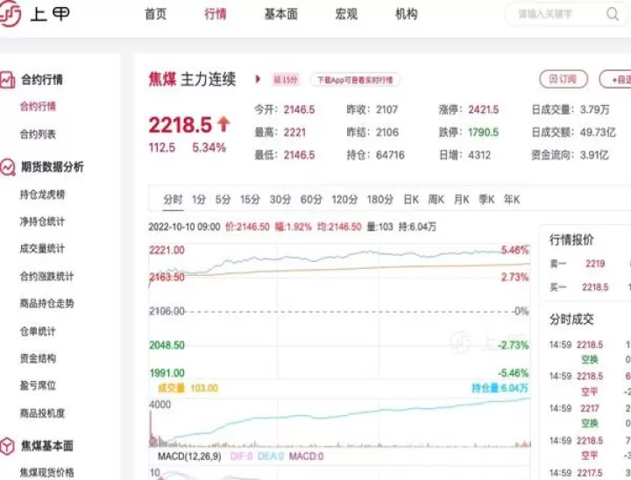This screenshot has height=480, width=631.
Task: Switch to the 日K chart tab
Action: click(x=411, y=200)
